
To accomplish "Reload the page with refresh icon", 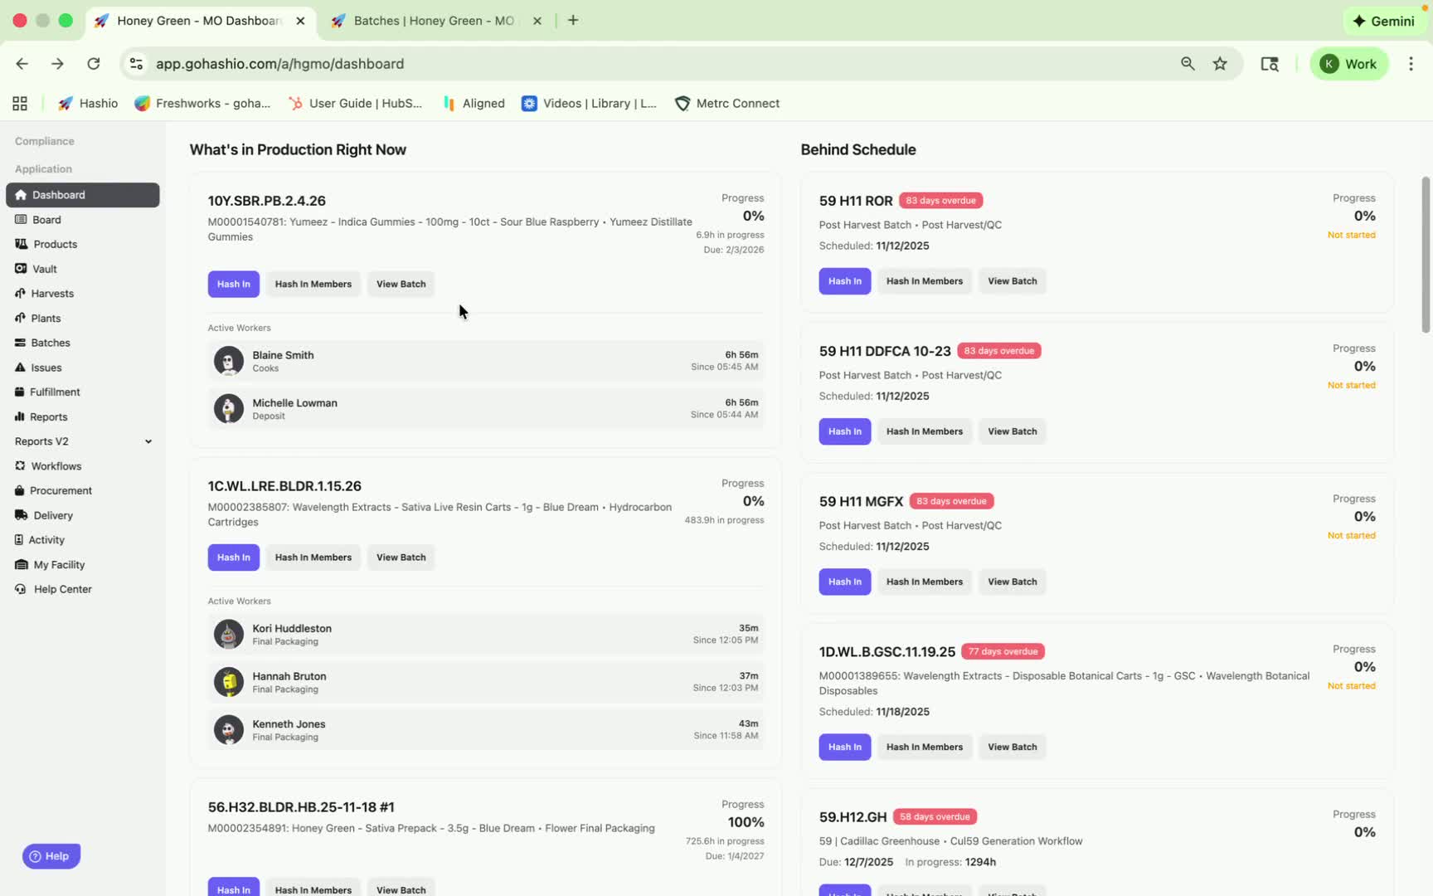I will [x=94, y=64].
